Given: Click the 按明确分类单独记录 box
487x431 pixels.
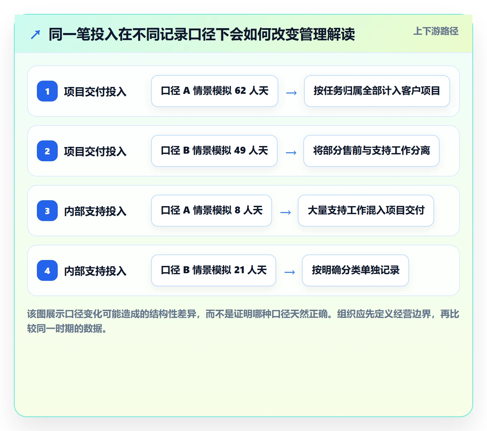Looking at the screenshot, I should (356, 270).
